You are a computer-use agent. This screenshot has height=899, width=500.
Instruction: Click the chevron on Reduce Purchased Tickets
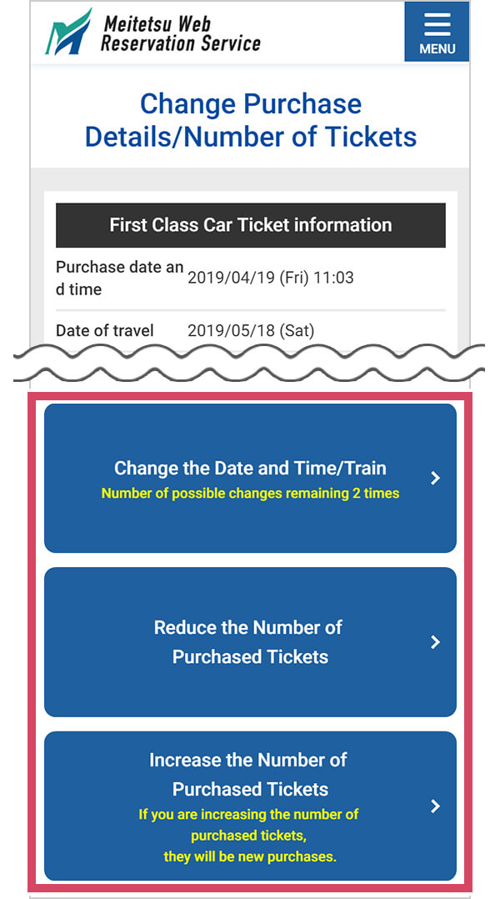[x=434, y=642]
